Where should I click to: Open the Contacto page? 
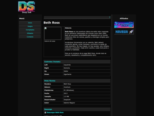click(30, 37)
